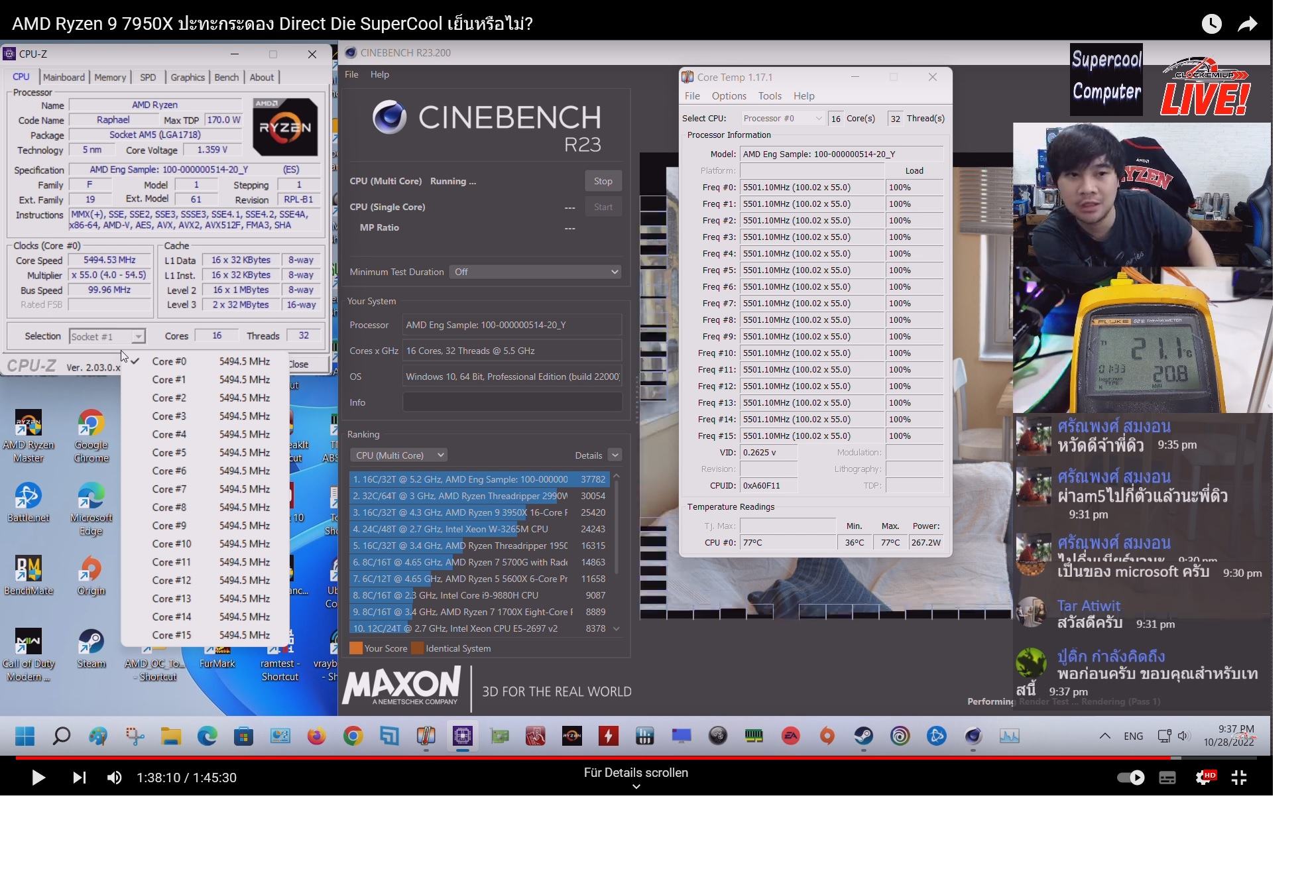
Task: Expand the ranking Details dropdown
Action: 615,455
